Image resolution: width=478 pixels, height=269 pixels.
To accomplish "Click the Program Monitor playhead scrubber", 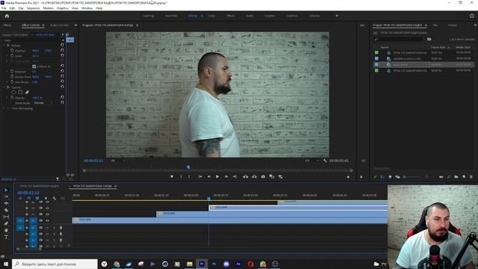I will point(188,167).
